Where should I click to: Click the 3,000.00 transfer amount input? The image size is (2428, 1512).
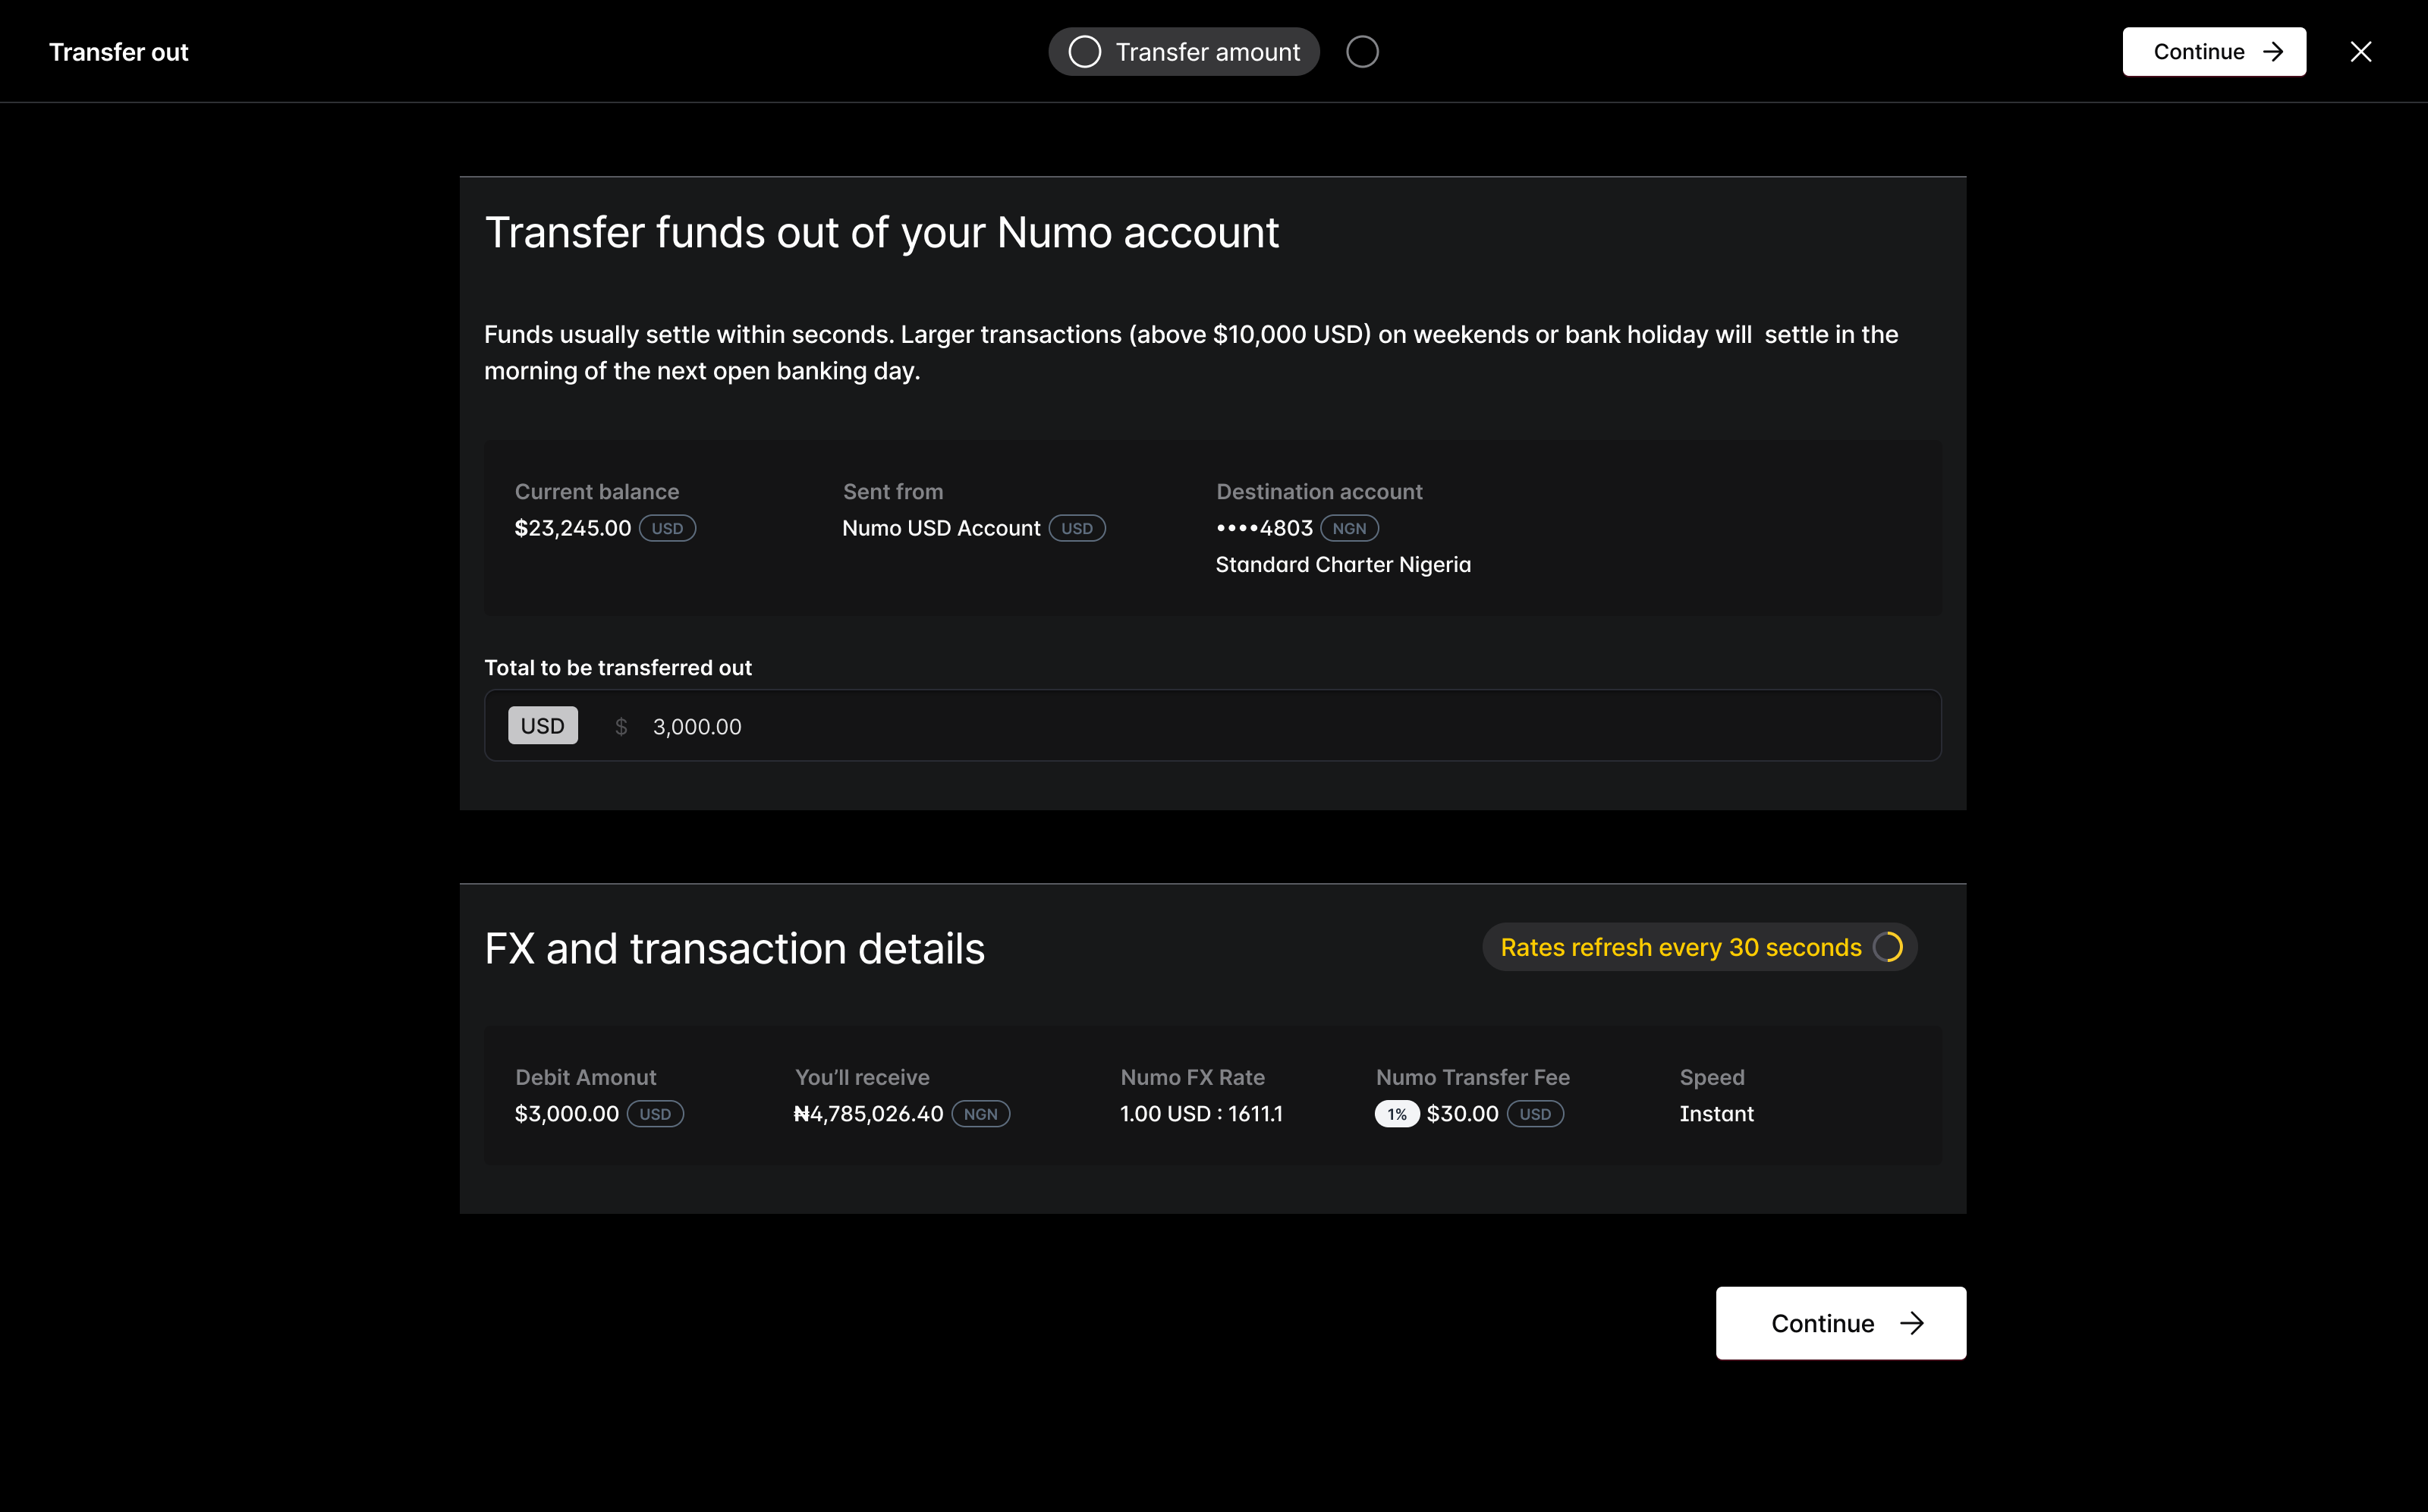[697, 727]
